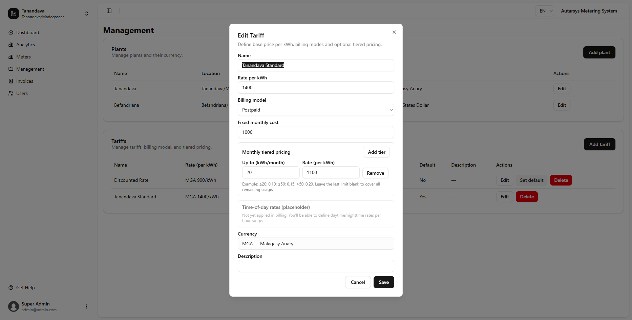Click into the Description text field
This screenshot has width=632, height=320.
(x=316, y=266)
